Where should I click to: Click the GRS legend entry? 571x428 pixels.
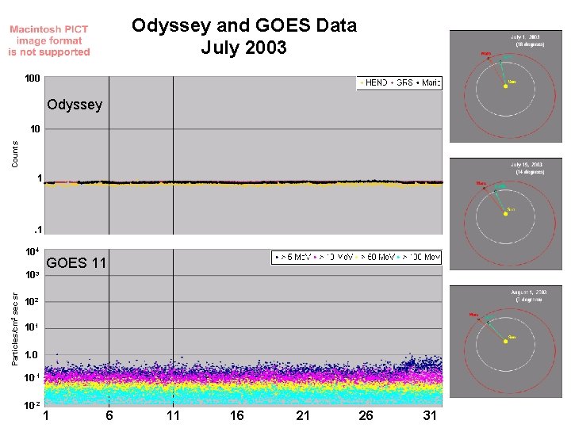tap(402, 82)
